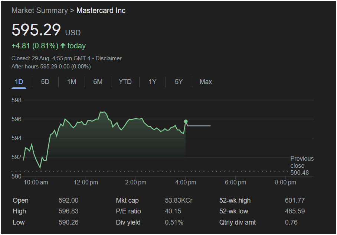Click the Div yield value 0.51%
This screenshot has height=235, width=337.
click(174, 222)
